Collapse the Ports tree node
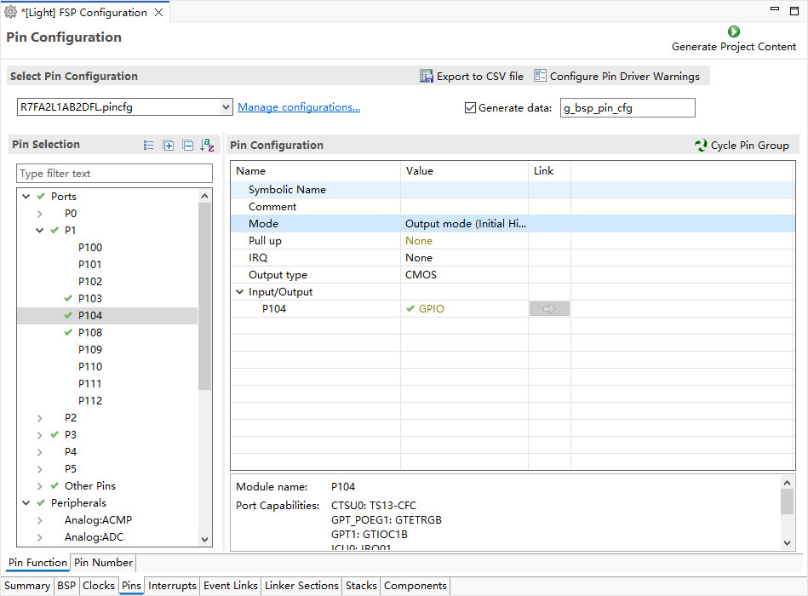 (26, 197)
